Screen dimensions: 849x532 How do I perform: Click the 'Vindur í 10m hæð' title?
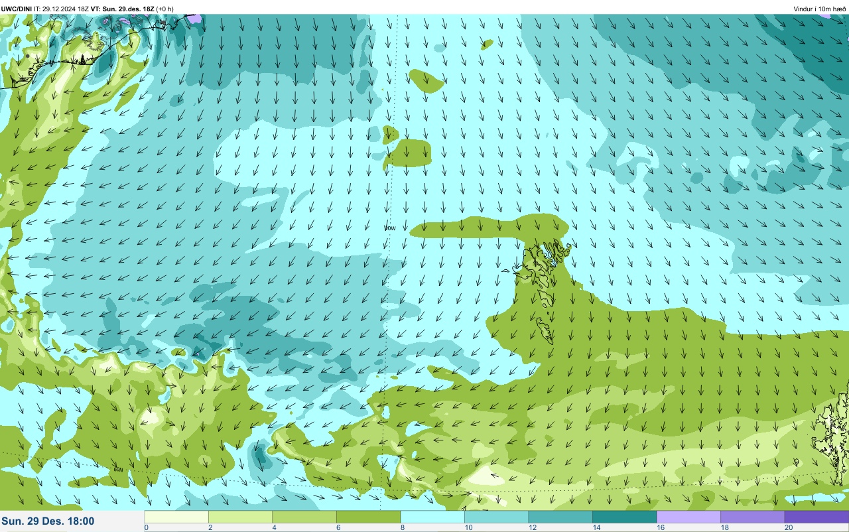click(x=820, y=9)
